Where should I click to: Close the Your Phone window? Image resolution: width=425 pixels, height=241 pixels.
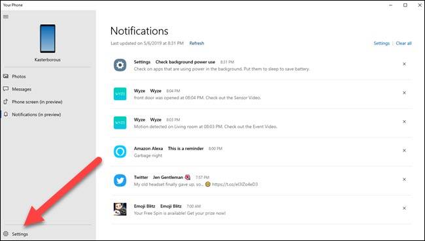(419, 5)
